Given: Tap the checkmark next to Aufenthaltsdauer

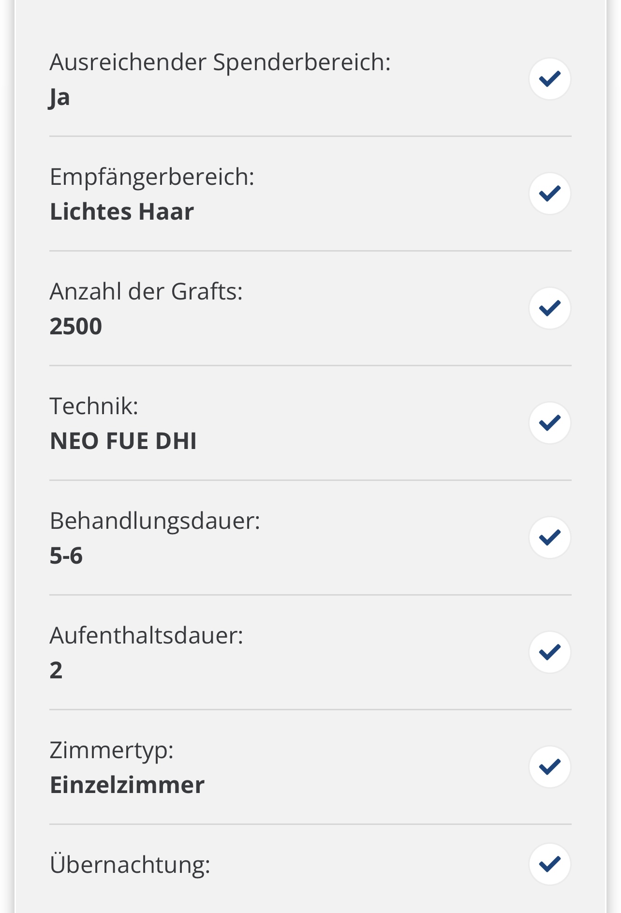Looking at the screenshot, I should point(550,652).
